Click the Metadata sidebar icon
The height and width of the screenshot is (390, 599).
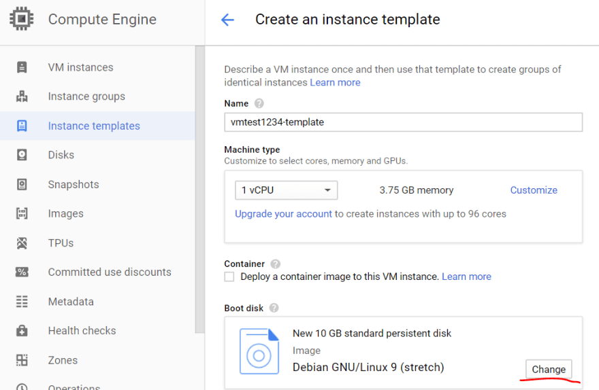pos(22,301)
